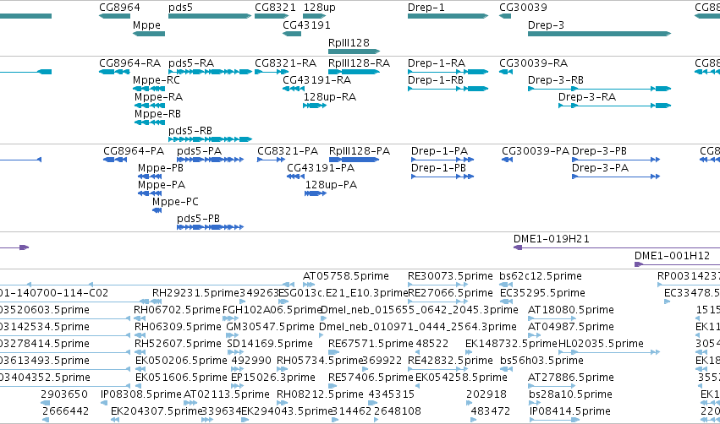
Task: Select the RpIII128 gene bar
Action: pos(354,52)
